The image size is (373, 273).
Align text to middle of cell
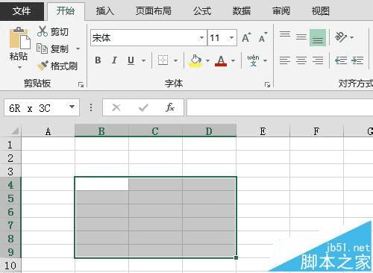pyautogui.click(x=301, y=37)
